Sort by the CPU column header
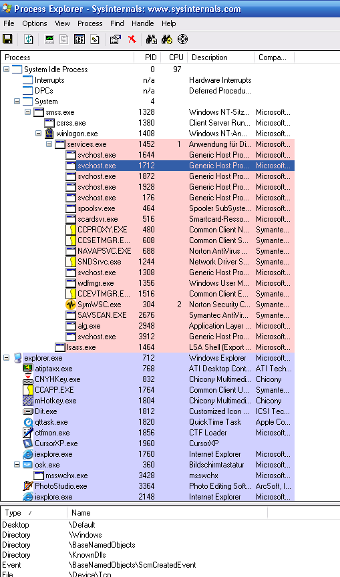This screenshot has height=577, width=340. tap(174, 57)
